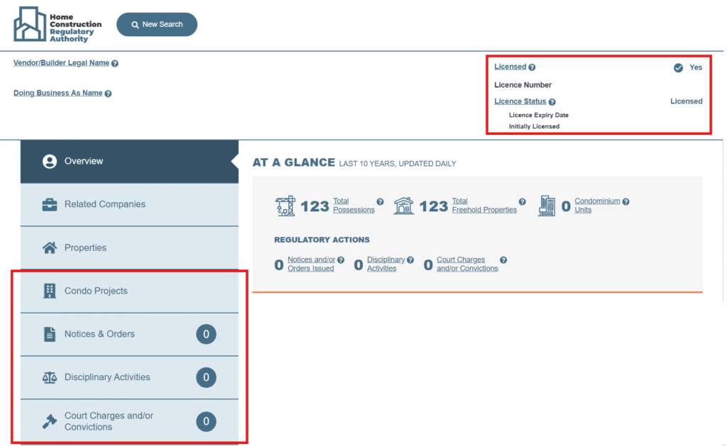Click help icon beside Doing Business As Name

pyautogui.click(x=108, y=94)
